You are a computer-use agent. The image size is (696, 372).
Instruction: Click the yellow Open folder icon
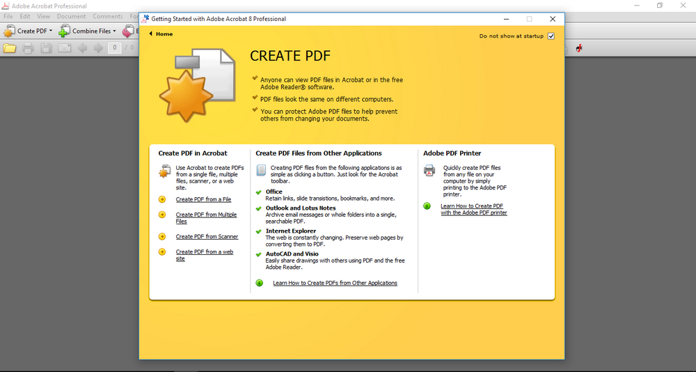[x=9, y=48]
